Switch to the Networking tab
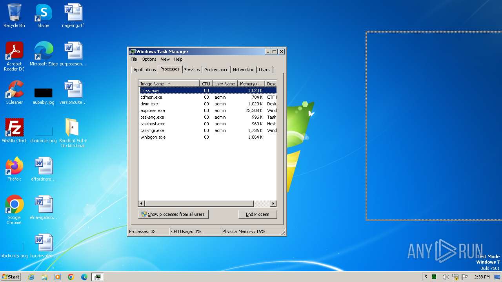The image size is (502, 282). pos(244,70)
